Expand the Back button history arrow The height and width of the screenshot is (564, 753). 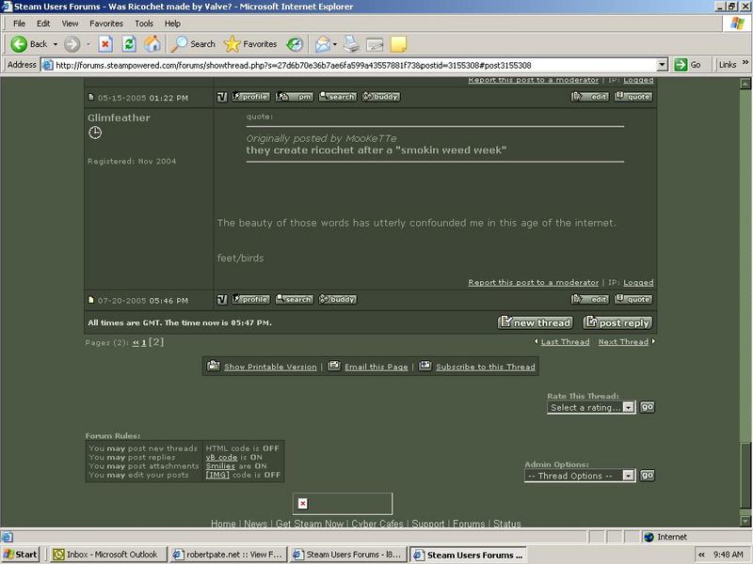[55, 44]
